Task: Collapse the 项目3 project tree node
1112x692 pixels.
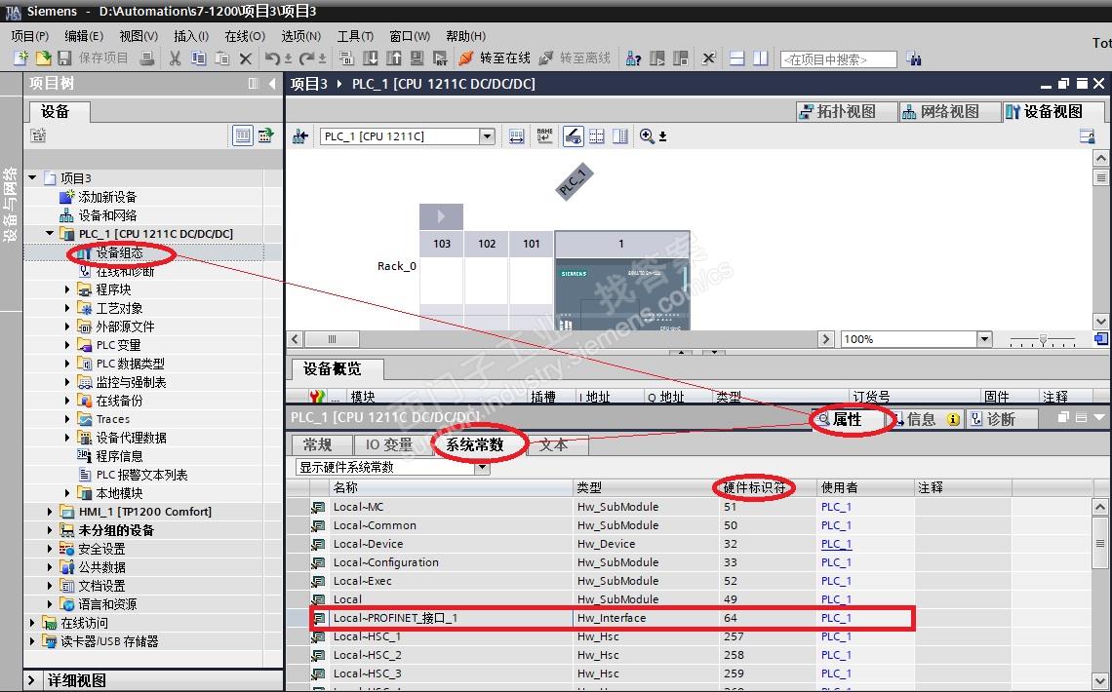Action: coord(32,177)
